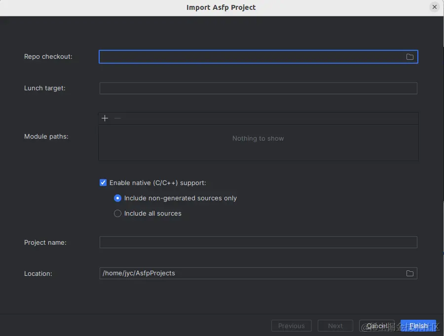Screen dimensions: 444x336
Task: Focus the Repo checkout text field
Action: coord(252,57)
